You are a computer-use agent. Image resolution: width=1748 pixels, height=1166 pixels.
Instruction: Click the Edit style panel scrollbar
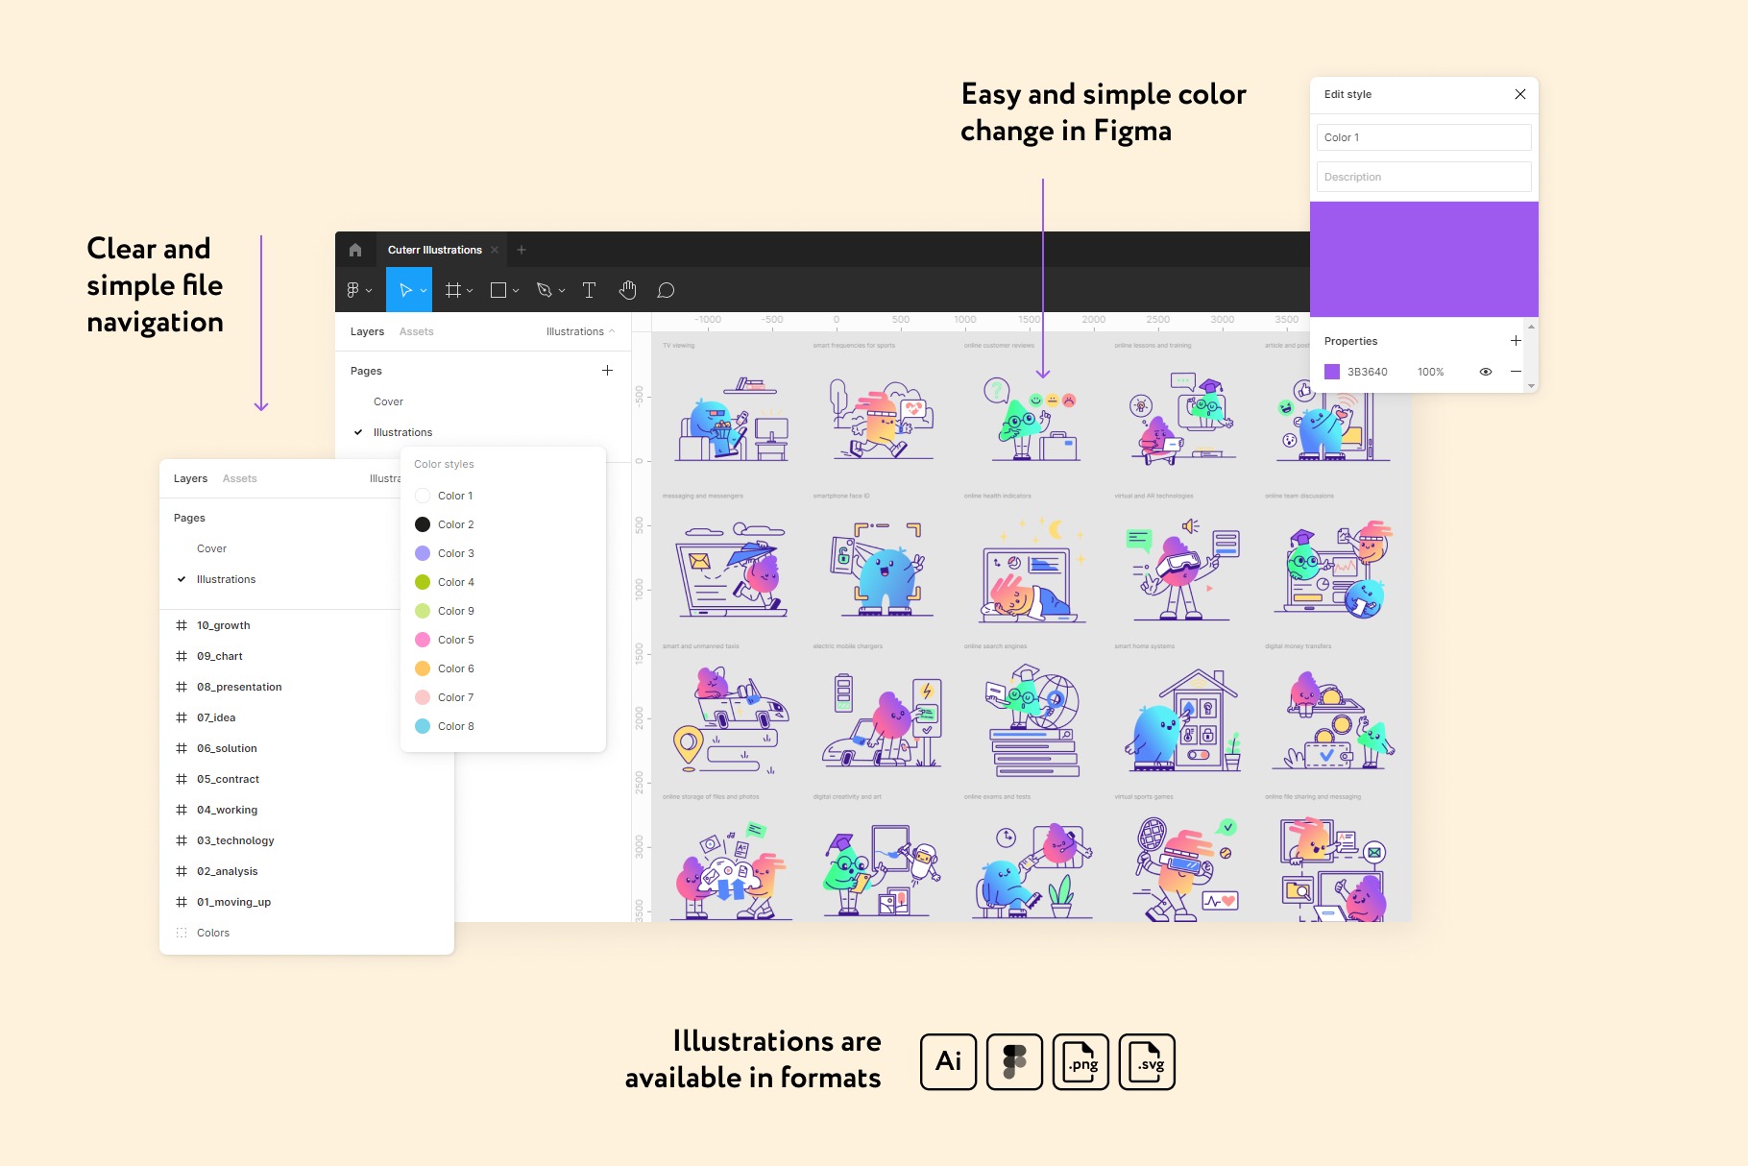pos(1531,356)
